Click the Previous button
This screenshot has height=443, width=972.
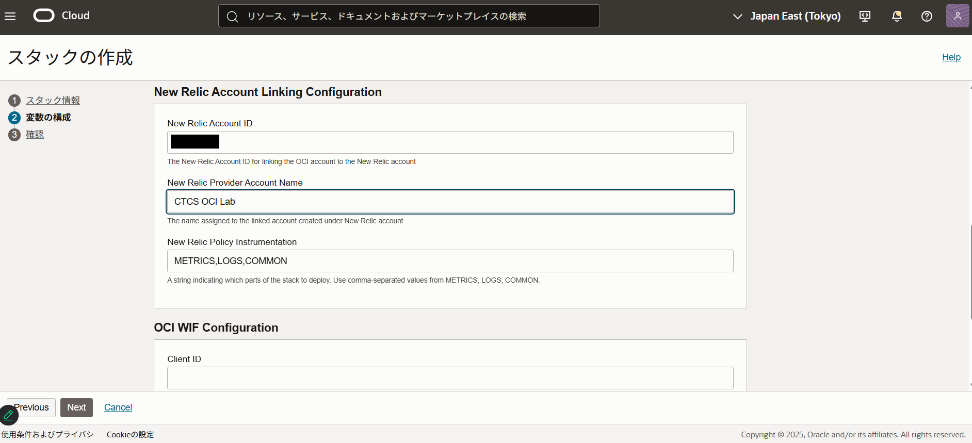[x=31, y=407]
